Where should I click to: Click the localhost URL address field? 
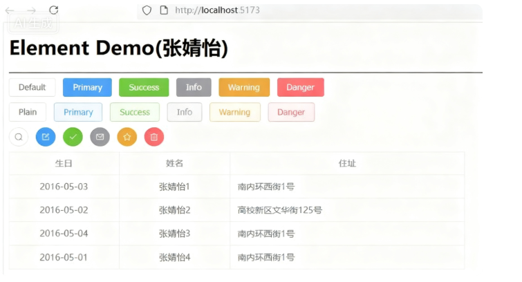pyautogui.click(x=277, y=10)
